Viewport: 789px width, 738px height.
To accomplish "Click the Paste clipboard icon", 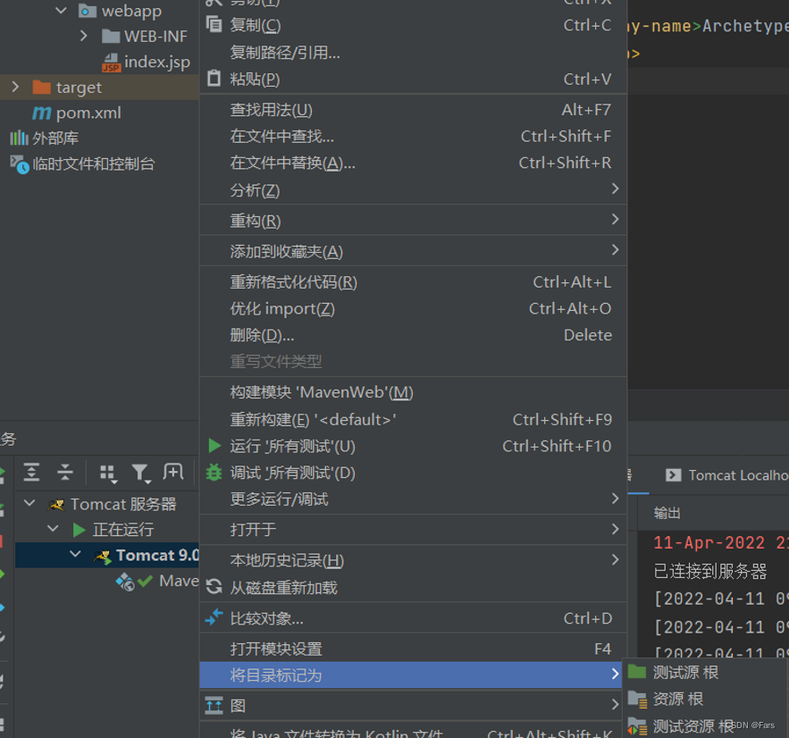I will [x=214, y=79].
